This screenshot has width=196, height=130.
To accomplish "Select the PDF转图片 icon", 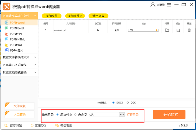I will pyautogui.click(x=7, y=50).
